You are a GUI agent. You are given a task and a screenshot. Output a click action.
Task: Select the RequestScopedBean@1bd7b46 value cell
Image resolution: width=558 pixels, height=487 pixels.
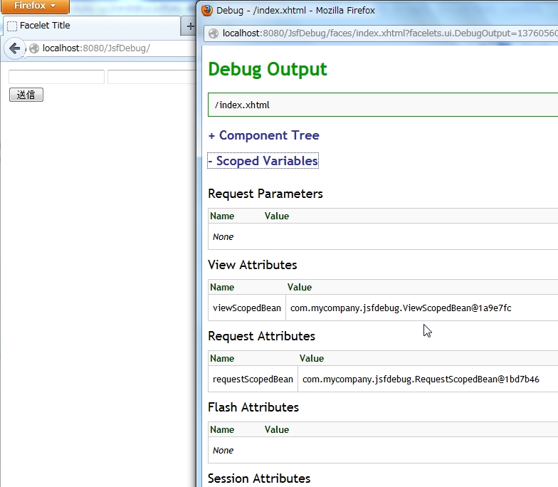click(428, 379)
